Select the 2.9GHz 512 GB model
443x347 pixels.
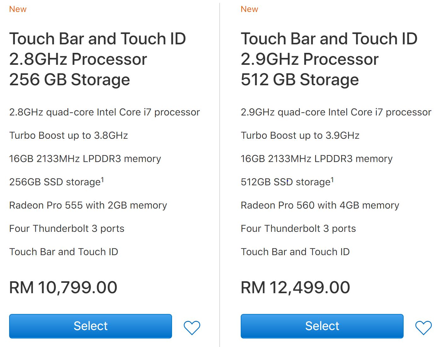coord(322,326)
